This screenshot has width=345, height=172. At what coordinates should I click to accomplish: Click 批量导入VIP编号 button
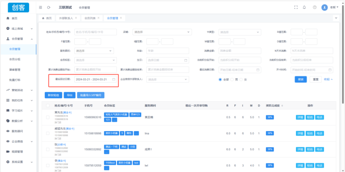[91, 95]
